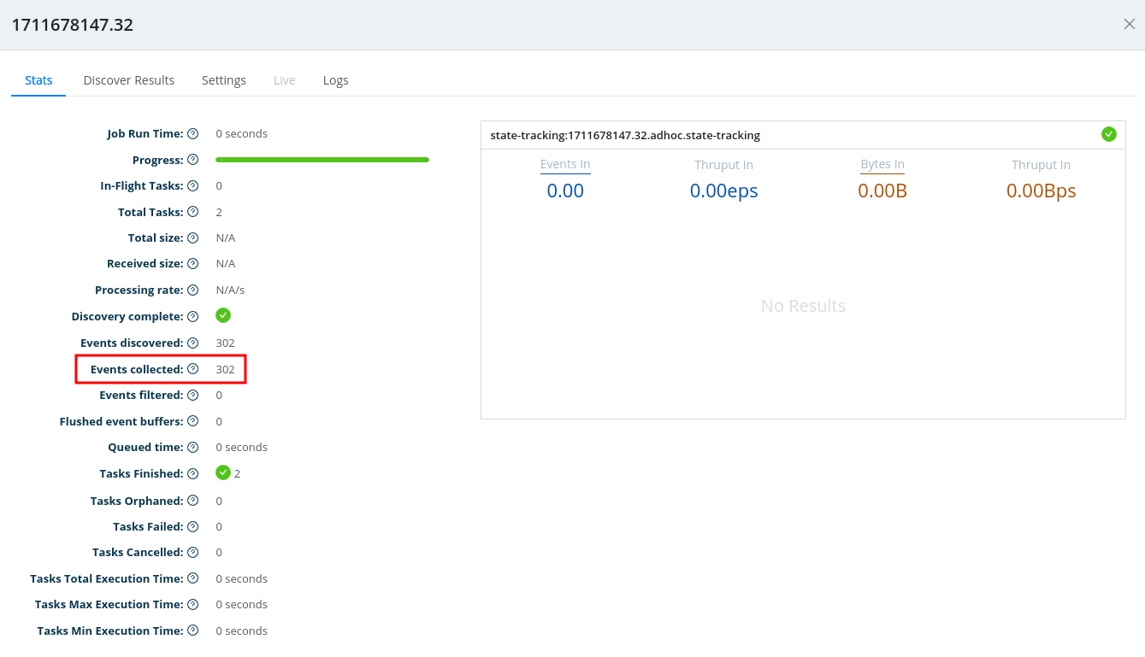Open the Settings tab
Viewport: 1145px width, 657px height.
pos(224,80)
